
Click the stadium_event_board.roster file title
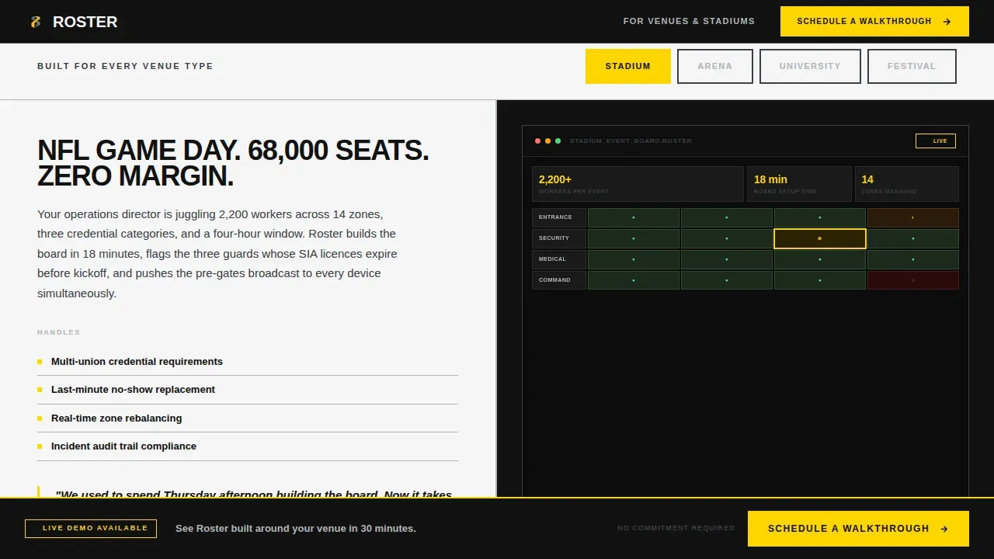631,141
